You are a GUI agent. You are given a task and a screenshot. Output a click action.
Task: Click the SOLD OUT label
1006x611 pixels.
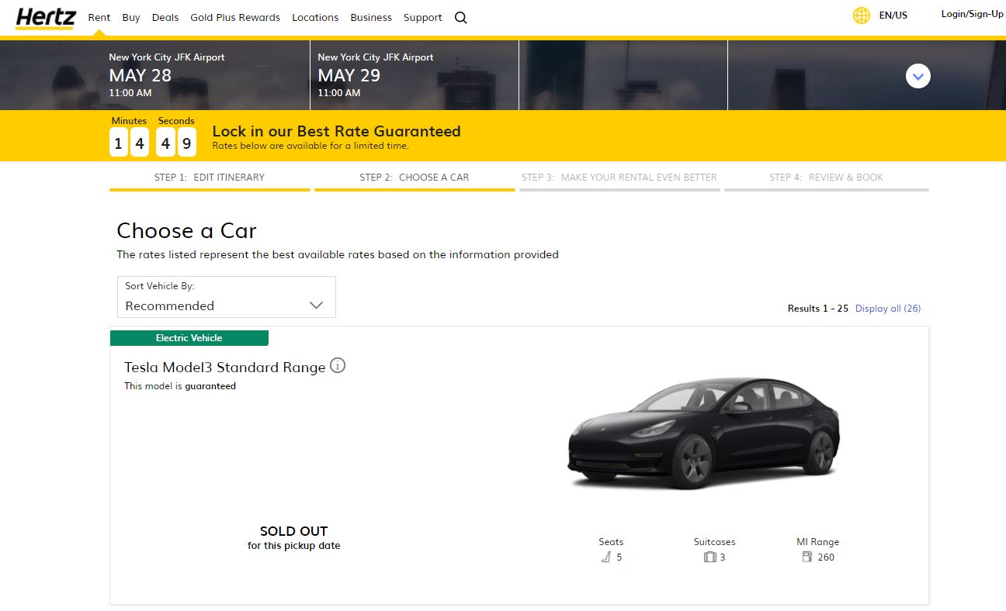[x=293, y=531]
